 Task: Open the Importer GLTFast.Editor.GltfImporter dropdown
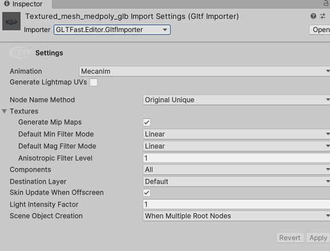pos(112,30)
